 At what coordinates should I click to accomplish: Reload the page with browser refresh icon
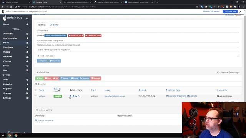tap(11, 7)
